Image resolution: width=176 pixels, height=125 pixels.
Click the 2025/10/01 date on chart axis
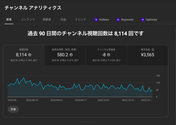pos(104,100)
